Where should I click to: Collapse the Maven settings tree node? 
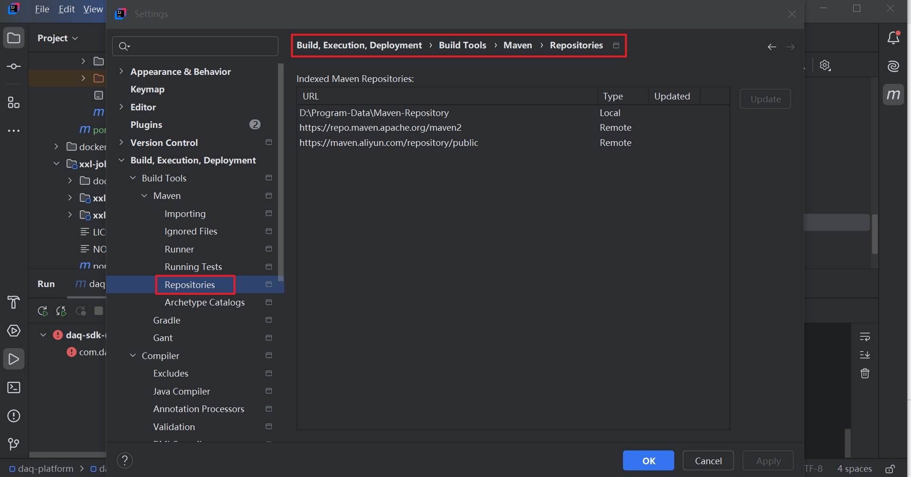[x=145, y=196]
